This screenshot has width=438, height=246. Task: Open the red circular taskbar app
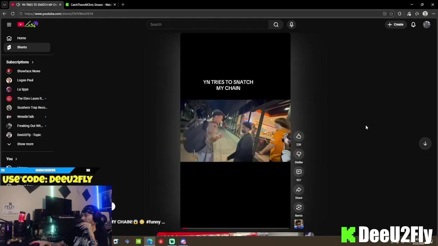[x=161, y=242]
